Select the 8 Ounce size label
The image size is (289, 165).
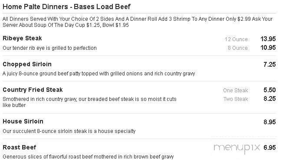237,48
